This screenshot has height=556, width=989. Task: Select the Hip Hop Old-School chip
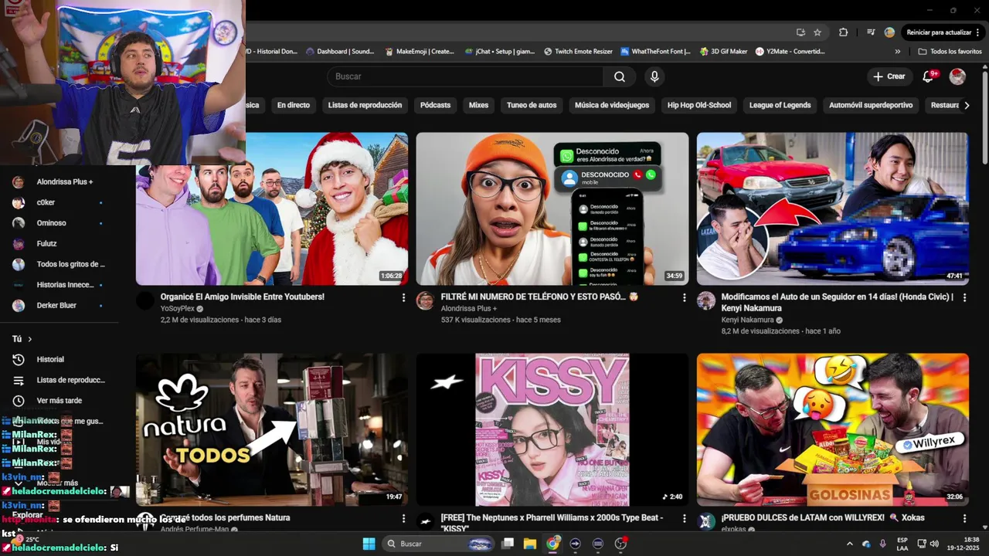(699, 105)
